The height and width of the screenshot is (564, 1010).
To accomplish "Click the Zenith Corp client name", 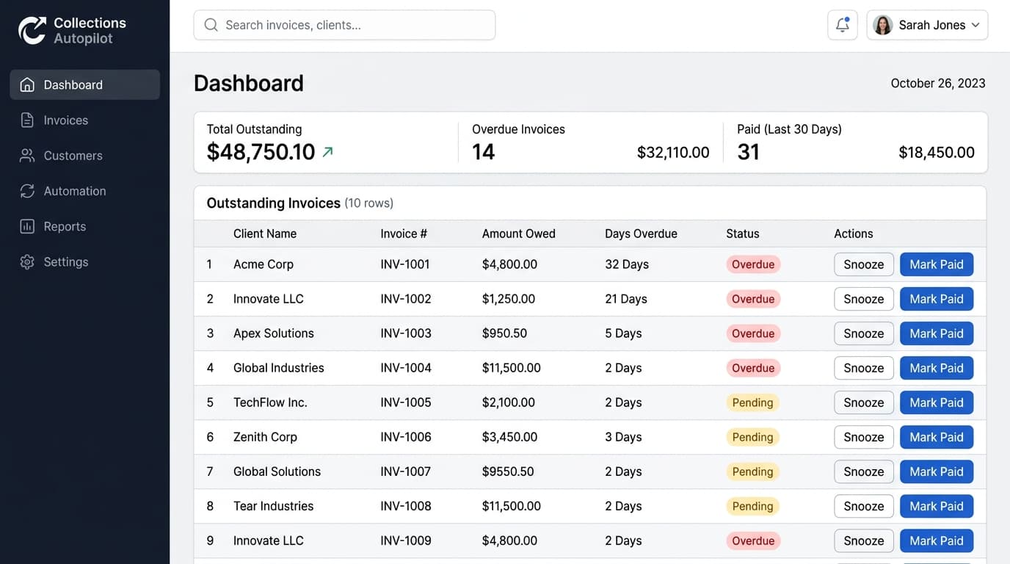I will point(265,437).
